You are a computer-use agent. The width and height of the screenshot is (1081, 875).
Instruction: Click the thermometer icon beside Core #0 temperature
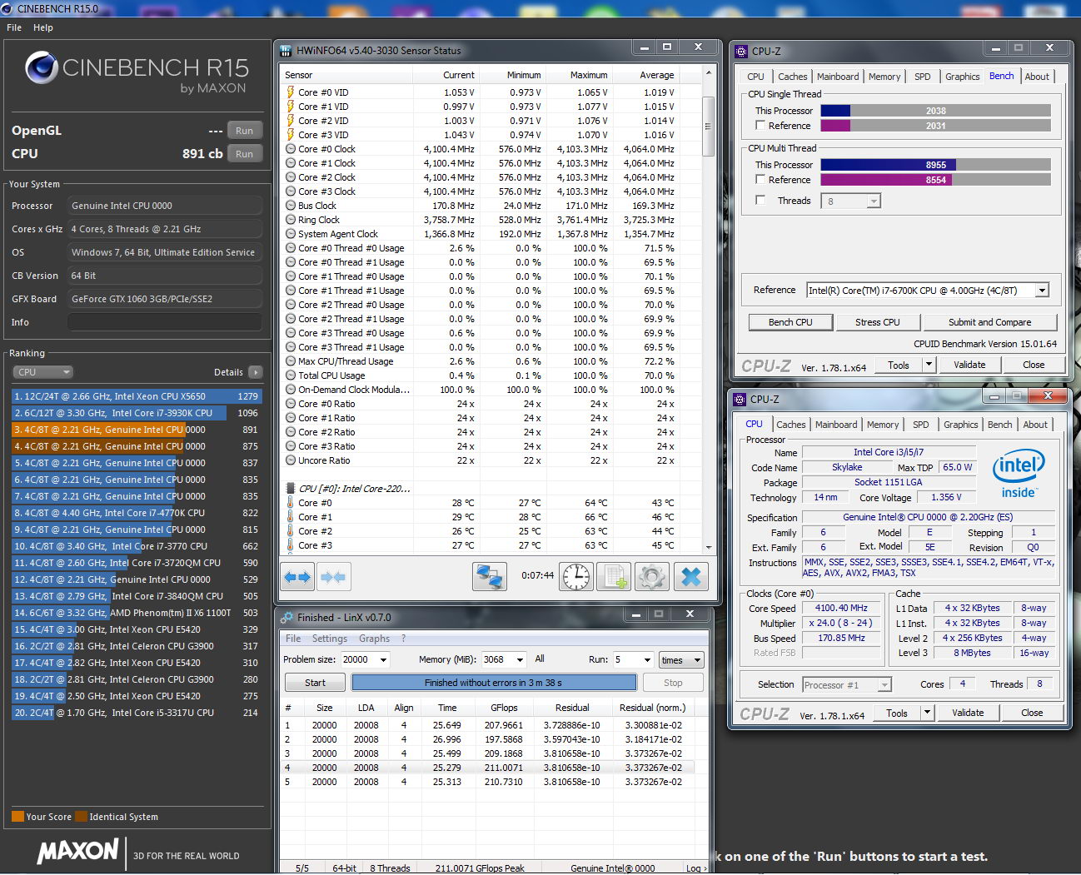coord(291,503)
